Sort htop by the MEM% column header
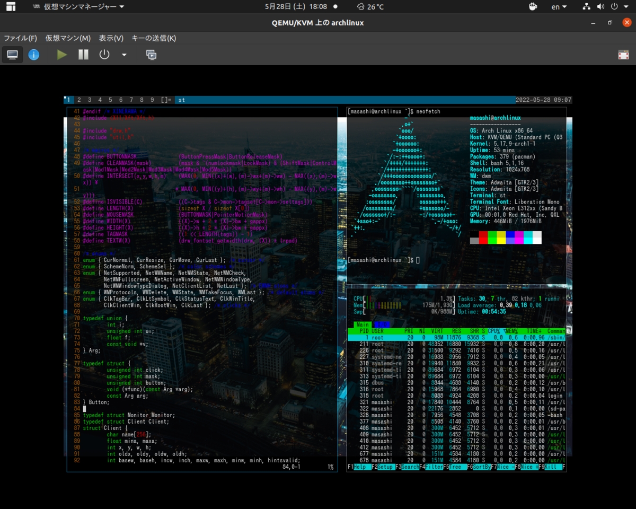The height and width of the screenshot is (509, 636). point(512,331)
